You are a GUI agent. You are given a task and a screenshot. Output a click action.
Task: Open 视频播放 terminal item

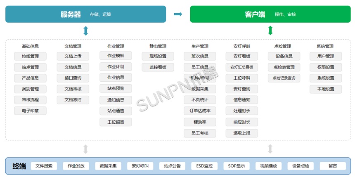click(269, 166)
